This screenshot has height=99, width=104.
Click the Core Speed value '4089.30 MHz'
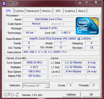pos(34,63)
